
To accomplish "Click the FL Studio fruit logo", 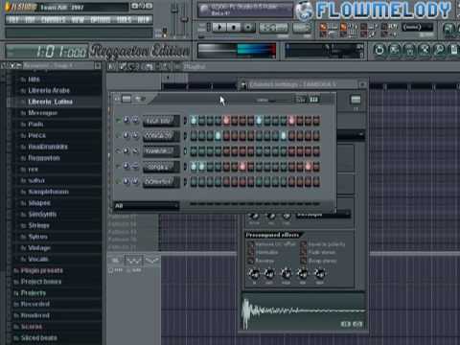I will (x=8, y=7).
